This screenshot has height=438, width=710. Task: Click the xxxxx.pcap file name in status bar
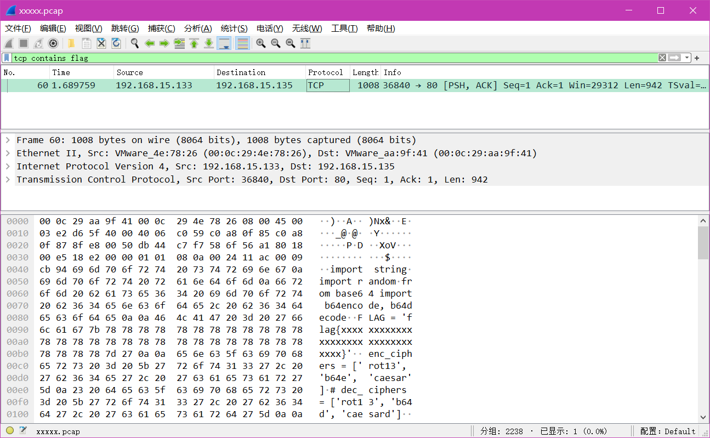[58, 431]
